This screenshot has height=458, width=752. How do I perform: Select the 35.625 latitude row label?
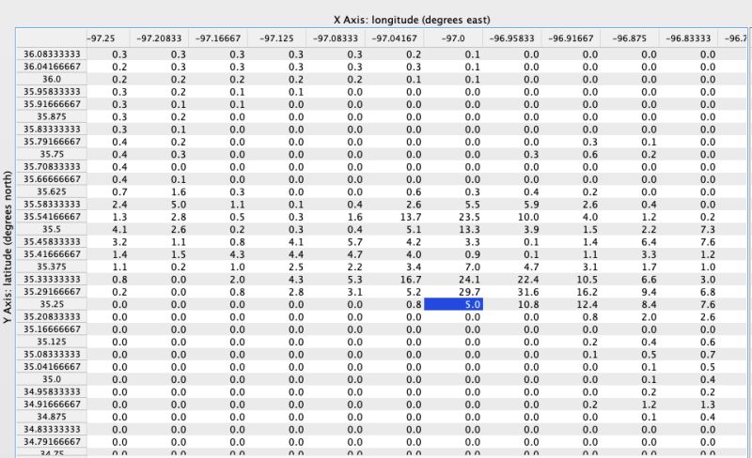tap(52, 191)
